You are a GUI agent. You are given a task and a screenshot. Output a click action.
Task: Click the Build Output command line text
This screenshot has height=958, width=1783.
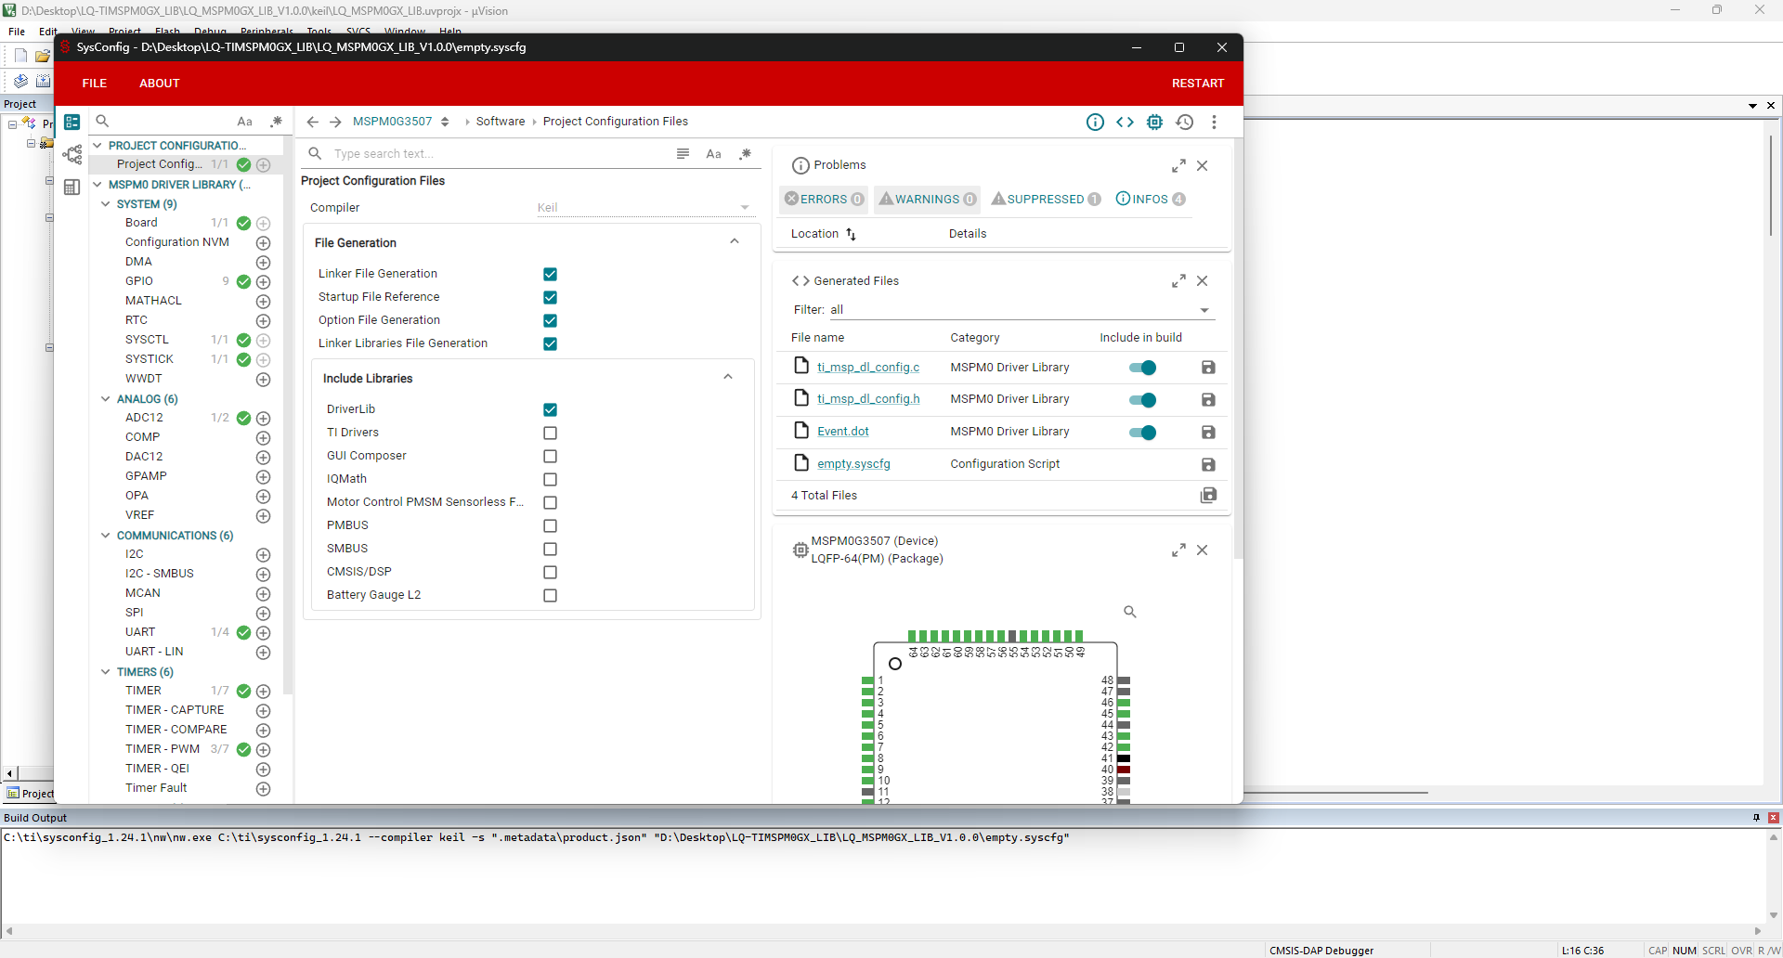[x=536, y=837]
